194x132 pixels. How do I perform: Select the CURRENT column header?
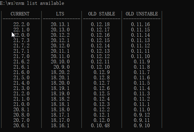click(20, 14)
